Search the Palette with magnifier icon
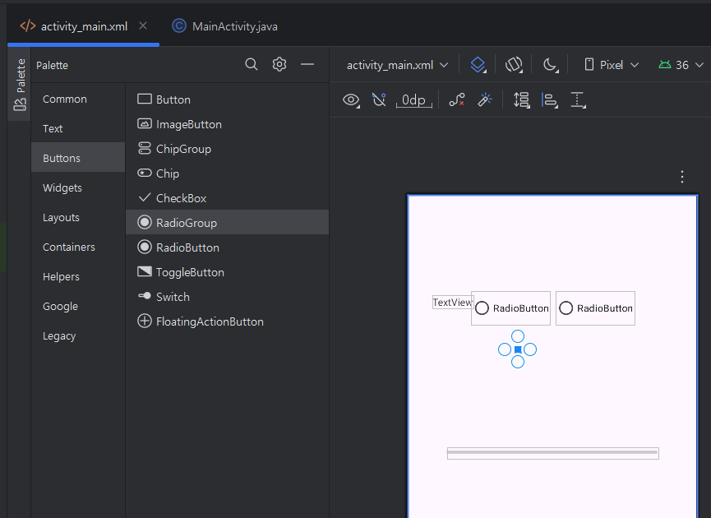The image size is (711, 518). click(x=252, y=64)
